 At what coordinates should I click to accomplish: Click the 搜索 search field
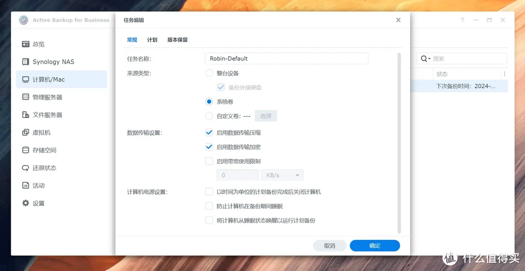(462, 59)
